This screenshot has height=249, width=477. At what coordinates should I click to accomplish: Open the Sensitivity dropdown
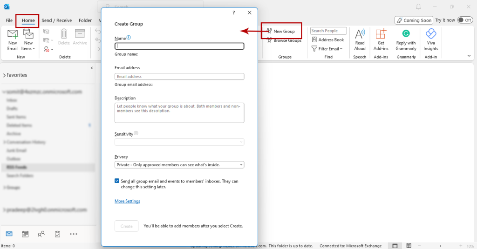[179, 142]
